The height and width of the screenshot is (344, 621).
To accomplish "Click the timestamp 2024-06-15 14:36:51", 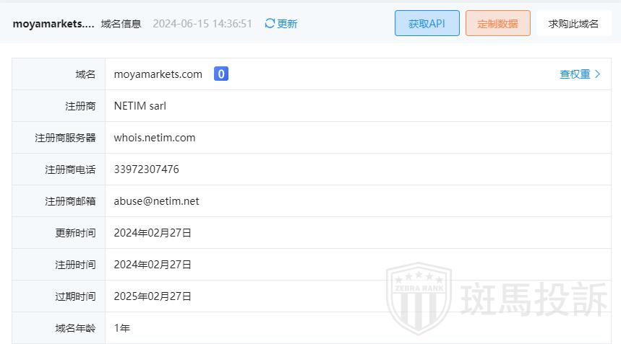I will [202, 24].
